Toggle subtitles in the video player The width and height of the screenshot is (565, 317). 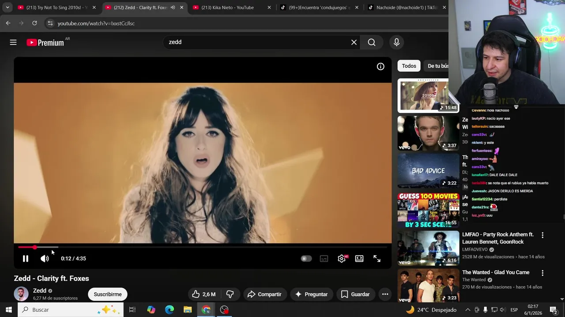[324, 259]
